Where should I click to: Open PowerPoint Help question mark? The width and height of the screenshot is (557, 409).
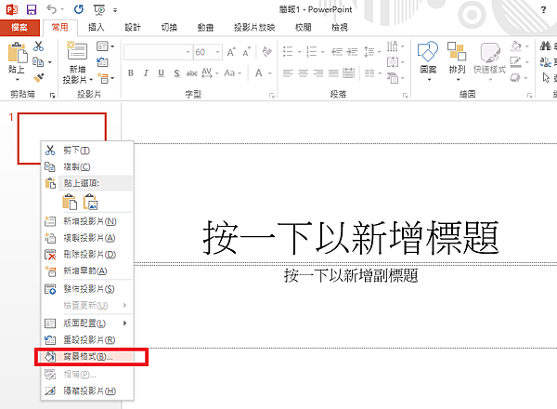click(x=543, y=10)
